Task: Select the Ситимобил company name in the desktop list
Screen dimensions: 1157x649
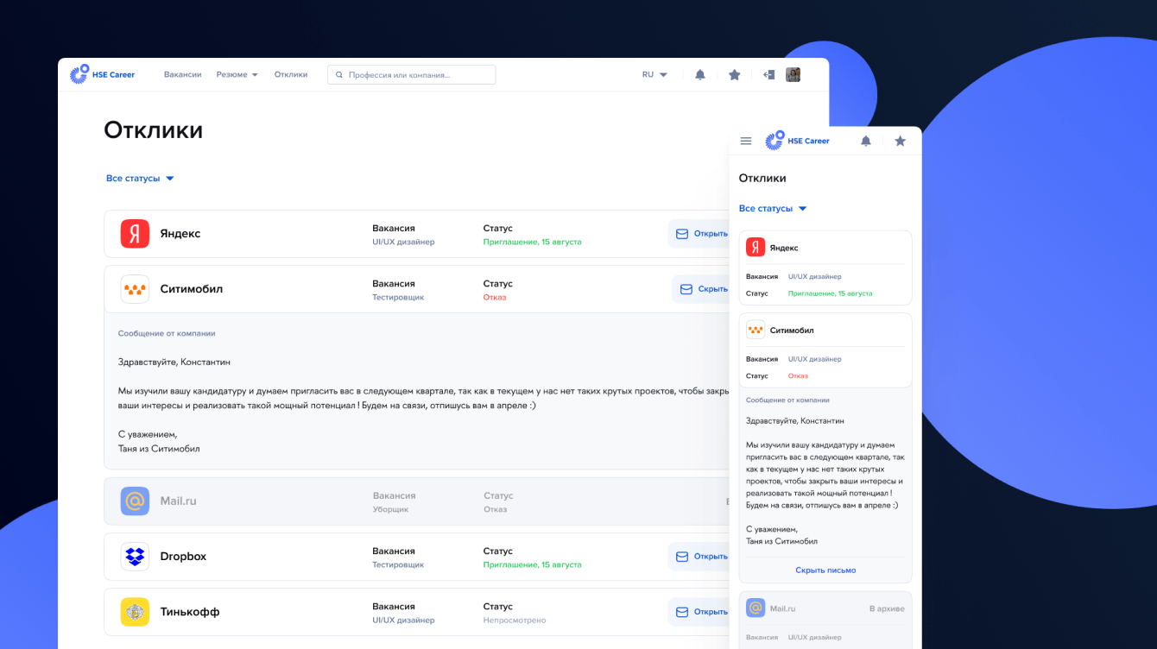Action: pyautogui.click(x=192, y=289)
